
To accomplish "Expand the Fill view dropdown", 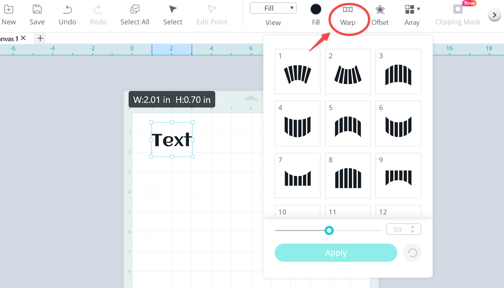I will (x=273, y=8).
